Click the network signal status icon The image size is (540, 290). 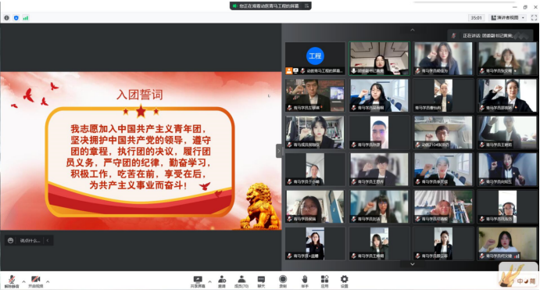tap(26, 18)
